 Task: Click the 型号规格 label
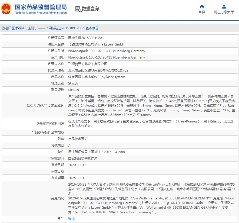coord(58,90)
